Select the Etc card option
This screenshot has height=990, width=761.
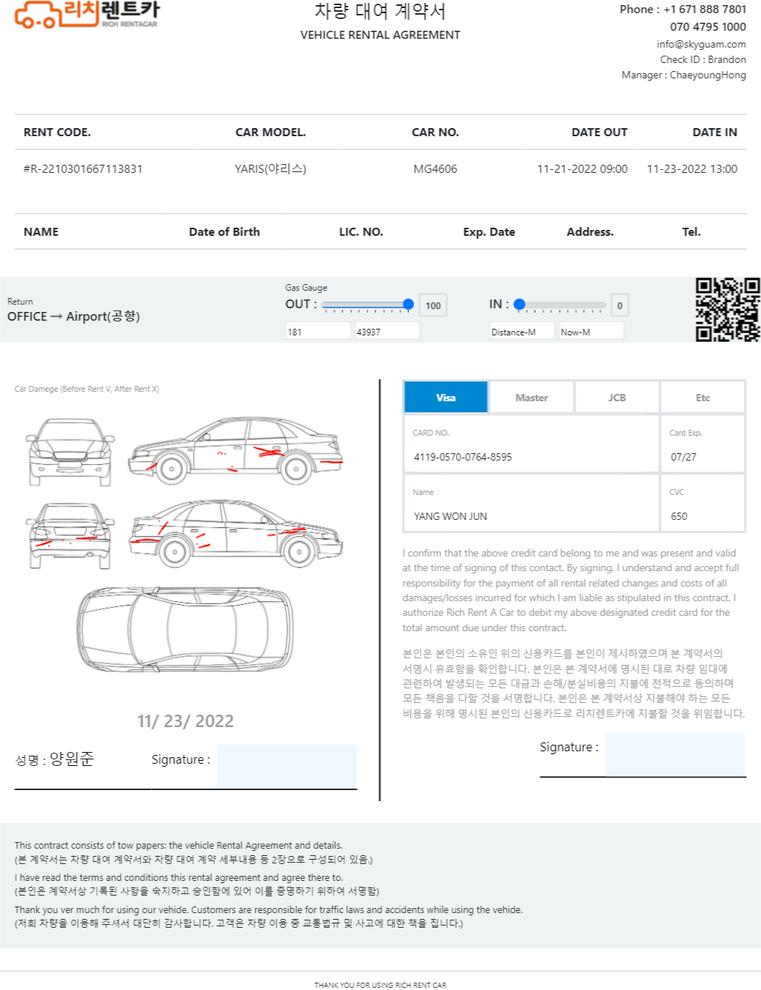702,398
